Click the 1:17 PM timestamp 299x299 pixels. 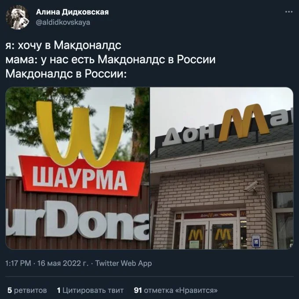click(x=18, y=263)
